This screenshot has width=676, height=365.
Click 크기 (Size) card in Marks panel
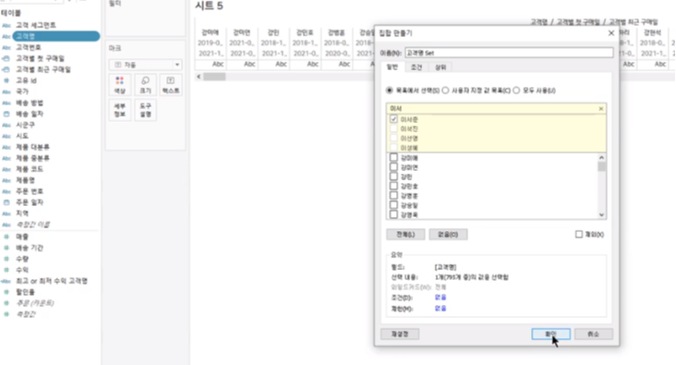(145, 85)
